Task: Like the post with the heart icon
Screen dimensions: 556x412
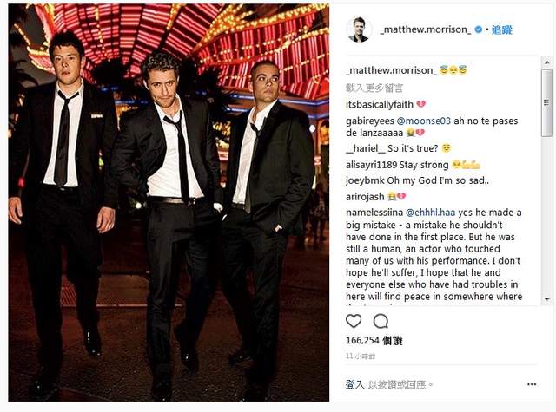Action: click(354, 321)
